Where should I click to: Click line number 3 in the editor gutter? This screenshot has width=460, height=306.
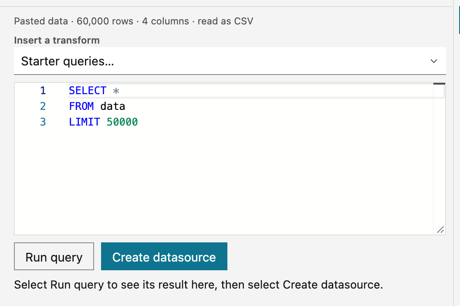point(43,122)
